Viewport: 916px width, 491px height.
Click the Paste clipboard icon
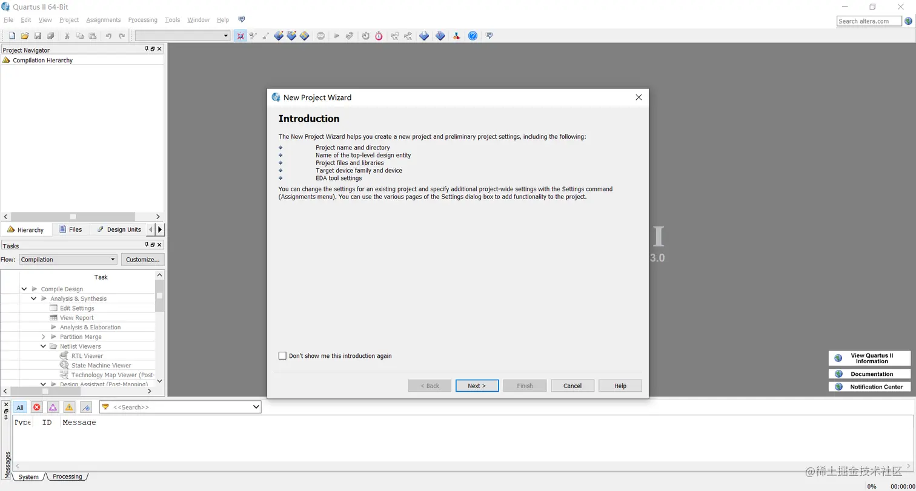[x=92, y=36]
